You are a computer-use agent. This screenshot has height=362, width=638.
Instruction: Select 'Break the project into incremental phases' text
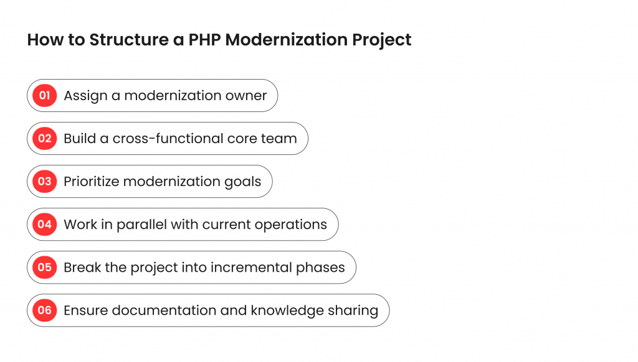pos(204,267)
